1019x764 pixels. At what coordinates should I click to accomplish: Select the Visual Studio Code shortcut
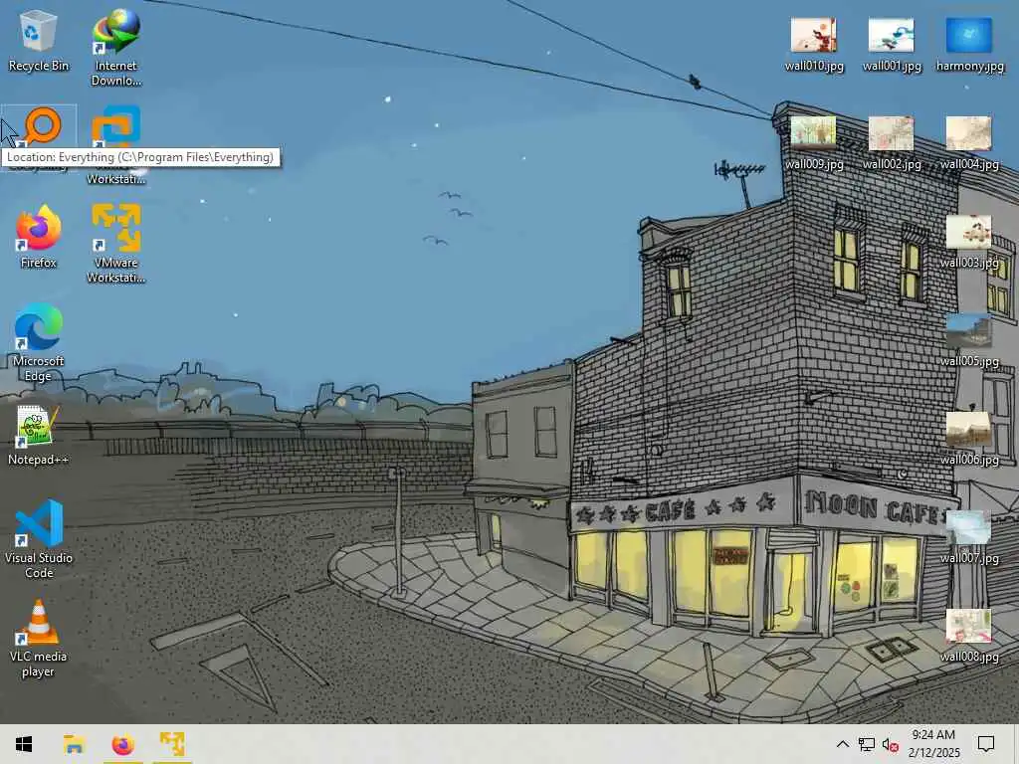38,538
